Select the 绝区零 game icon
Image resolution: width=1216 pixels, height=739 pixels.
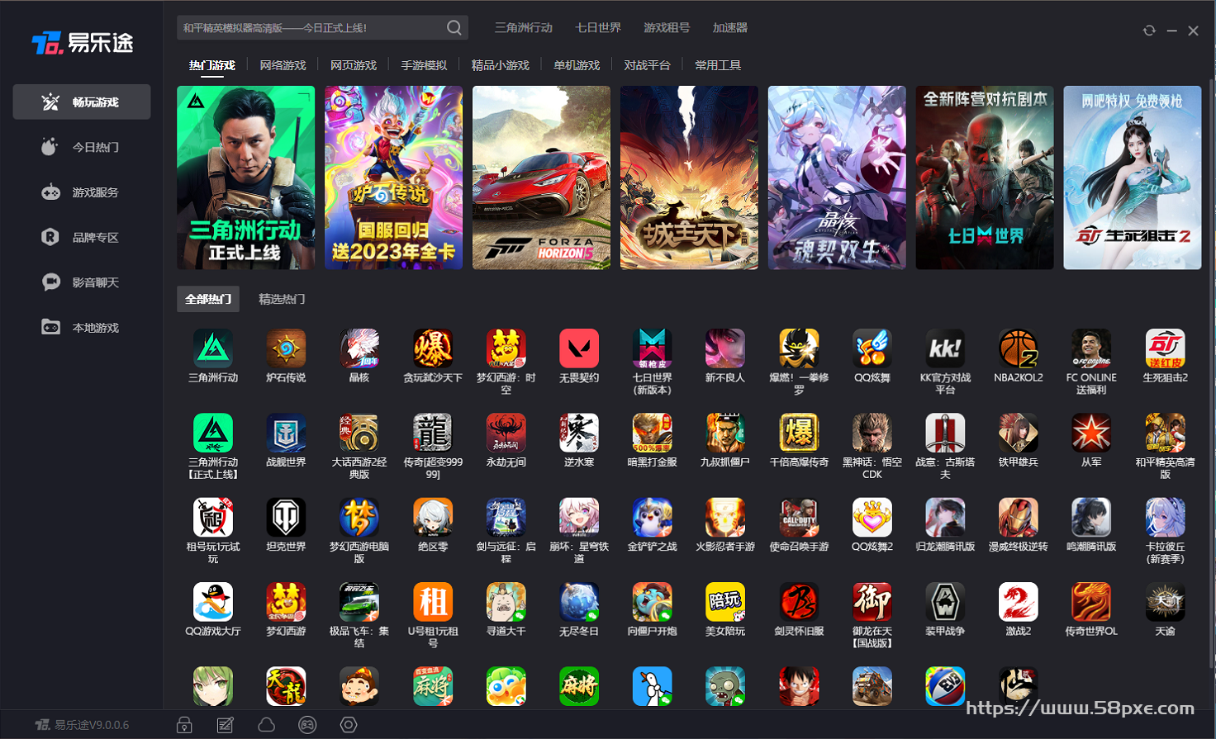(x=433, y=518)
